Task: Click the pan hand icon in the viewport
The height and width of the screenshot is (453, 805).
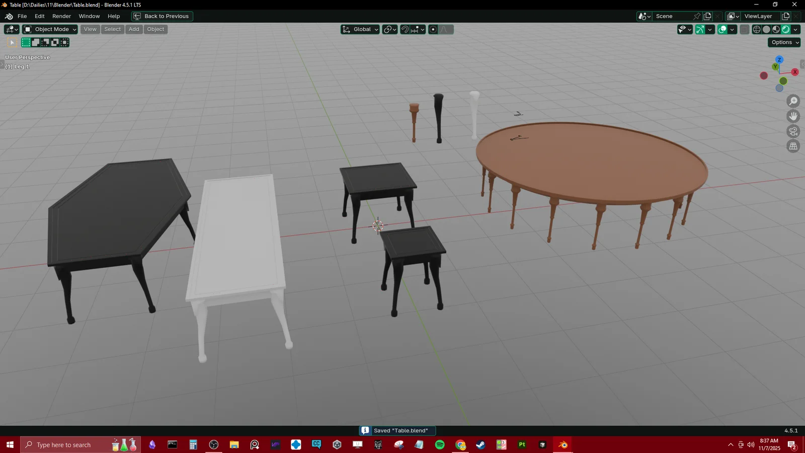Action: click(793, 116)
